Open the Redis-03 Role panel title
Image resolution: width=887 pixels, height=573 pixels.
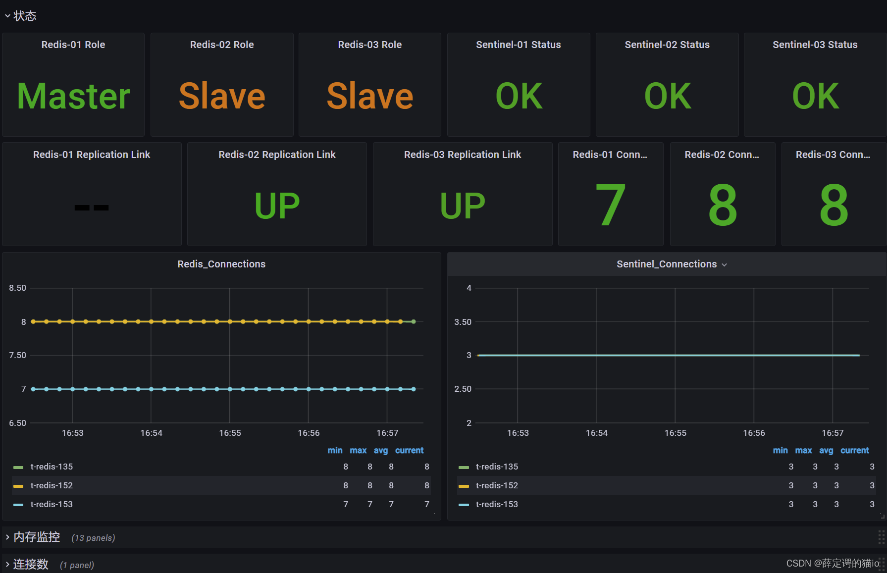pyautogui.click(x=370, y=45)
